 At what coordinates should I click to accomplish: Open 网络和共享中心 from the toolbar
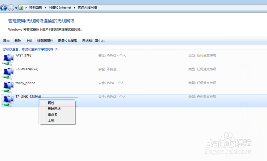pyautogui.click(x=93, y=41)
